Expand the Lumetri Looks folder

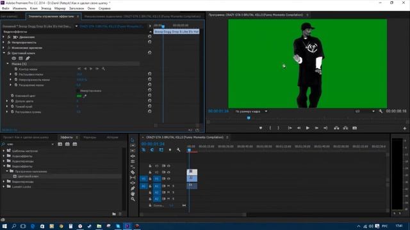click(x=4, y=187)
